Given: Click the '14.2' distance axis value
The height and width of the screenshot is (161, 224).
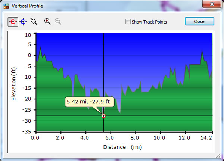Looking at the screenshot, I should (206, 138).
